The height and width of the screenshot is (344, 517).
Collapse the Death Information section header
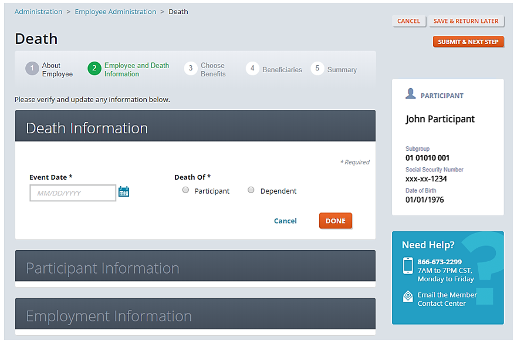tap(195, 128)
